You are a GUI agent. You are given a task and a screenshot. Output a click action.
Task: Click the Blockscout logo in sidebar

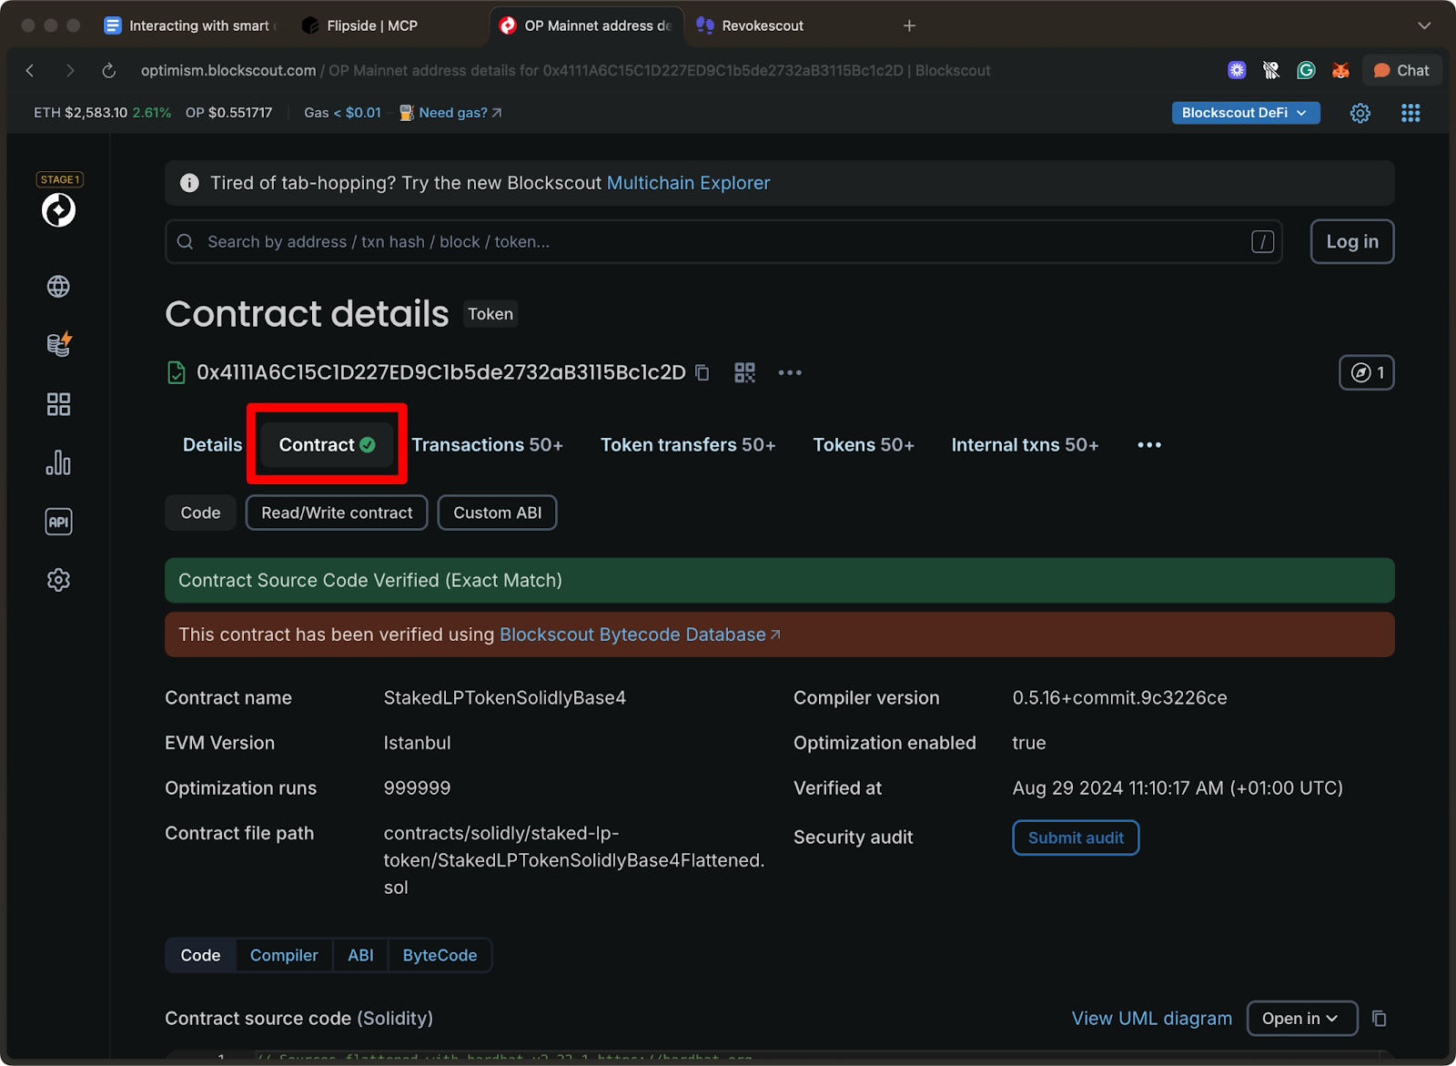pyautogui.click(x=58, y=209)
